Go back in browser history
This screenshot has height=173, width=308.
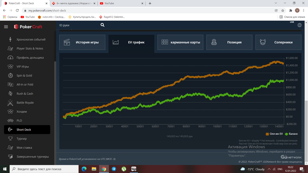pos(4,11)
